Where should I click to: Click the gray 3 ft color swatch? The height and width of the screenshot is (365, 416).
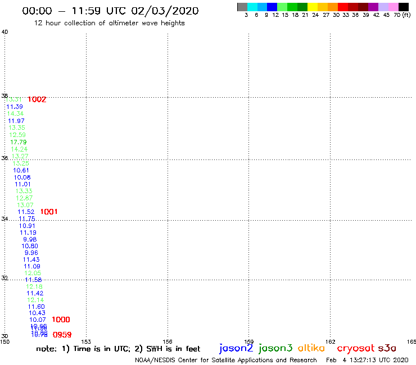tap(242, 7)
